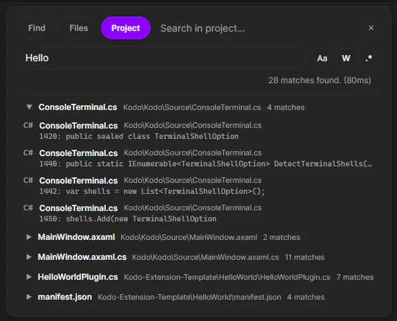Expand the MainWindow.axaml.cs results group
The height and width of the screenshot is (321, 397).
[x=29, y=257]
